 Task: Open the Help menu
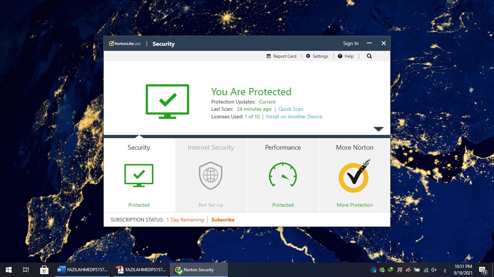346,56
